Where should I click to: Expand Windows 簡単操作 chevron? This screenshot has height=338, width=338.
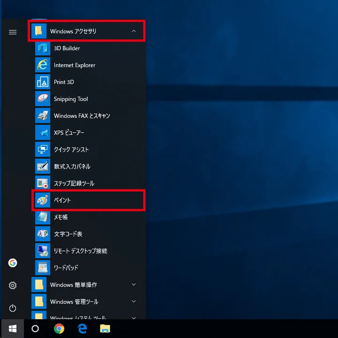pyautogui.click(x=134, y=284)
